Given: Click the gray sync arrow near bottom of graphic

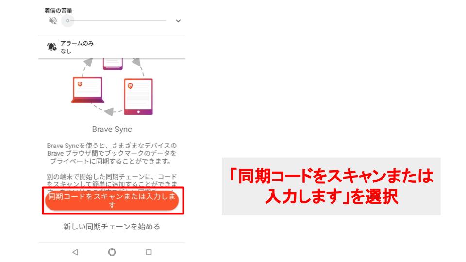Looking at the screenshot, I should pyautogui.click(x=110, y=112).
